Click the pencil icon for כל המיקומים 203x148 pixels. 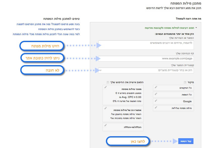(x=156, y=87)
